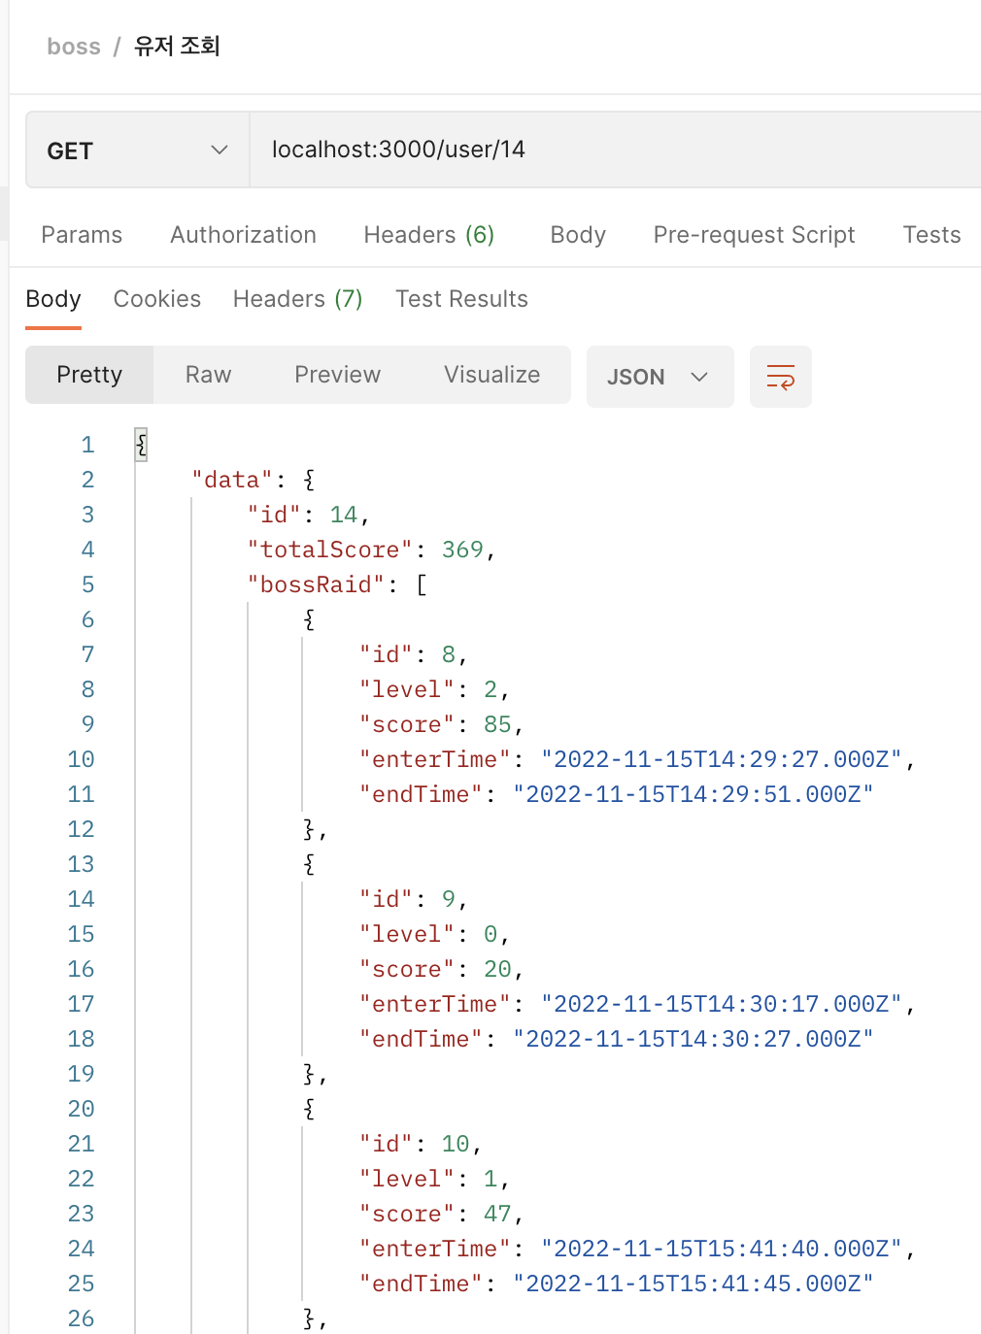
Task: Open the response Headers (7) tab
Action: coord(297,298)
